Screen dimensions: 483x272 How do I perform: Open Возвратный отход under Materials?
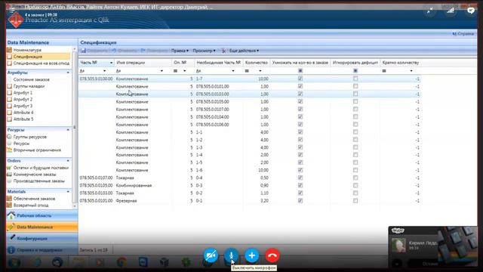31,205
